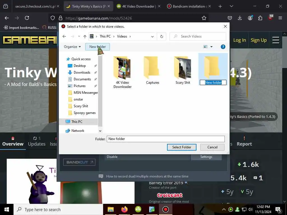Click the navigation pane scrollbar
Viewport: 287px width, 215px height.
[x=100, y=92]
